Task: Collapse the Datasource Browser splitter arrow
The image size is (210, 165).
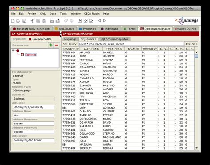Action: point(61,34)
